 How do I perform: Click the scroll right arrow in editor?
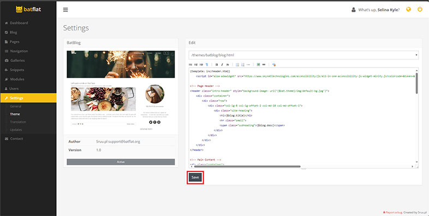(412, 166)
